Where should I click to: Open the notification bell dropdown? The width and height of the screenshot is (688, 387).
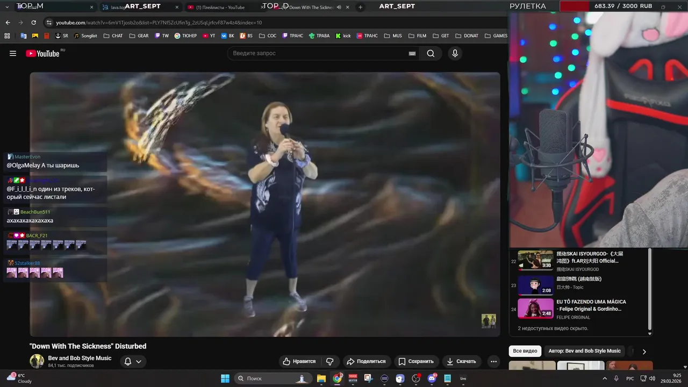coord(132,361)
